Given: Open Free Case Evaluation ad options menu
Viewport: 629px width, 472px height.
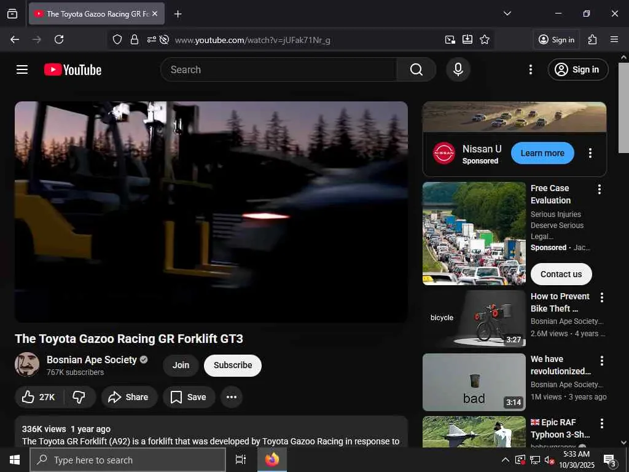Looking at the screenshot, I should 600,189.
